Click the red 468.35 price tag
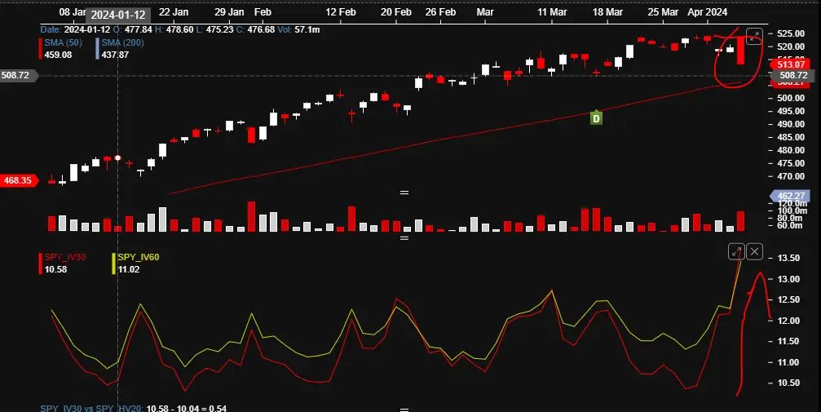The height and width of the screenshot is (412, 821). (19, 181)
